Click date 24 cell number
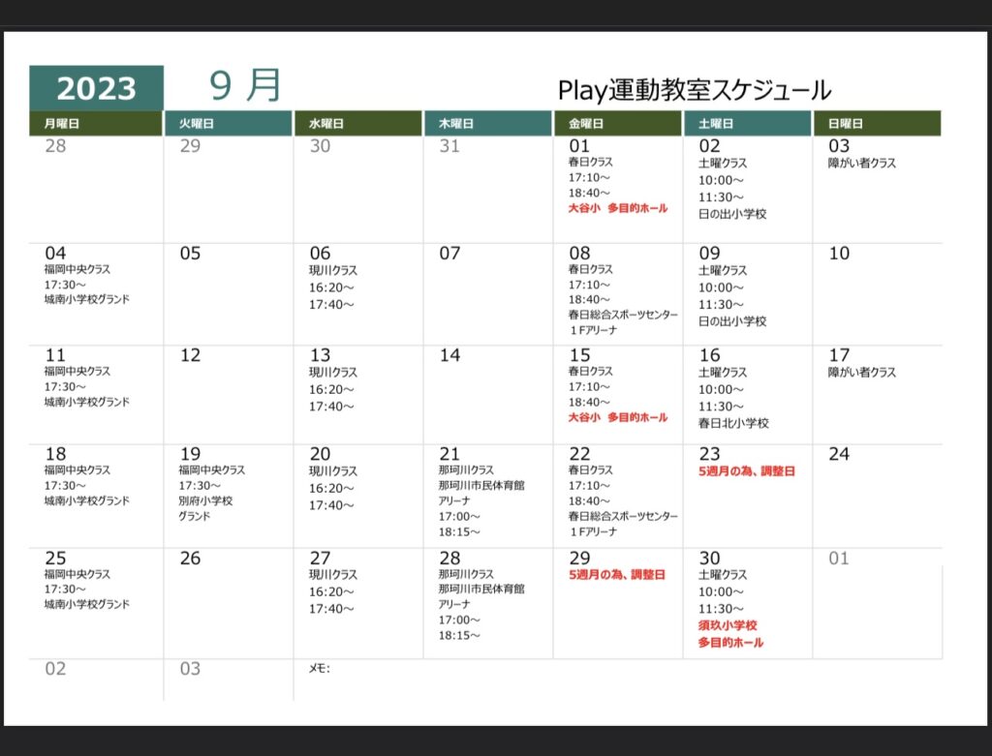The image size is (992, 756). click(x=839, y=454)
